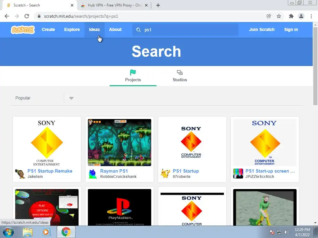Click the RobbieCruickshank author name

[118, 176]
